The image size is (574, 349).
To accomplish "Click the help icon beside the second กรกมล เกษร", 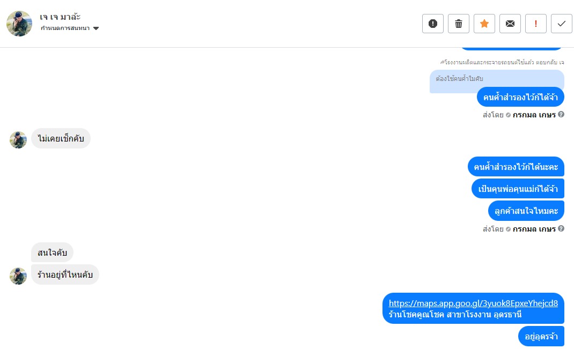I will [561, 228].
